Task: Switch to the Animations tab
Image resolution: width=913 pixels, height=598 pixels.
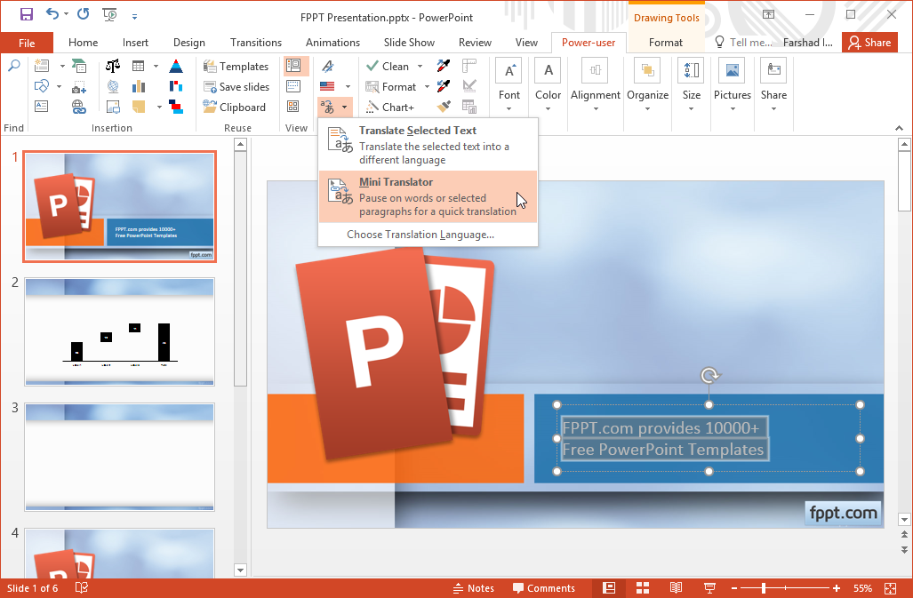Action: 332,42
